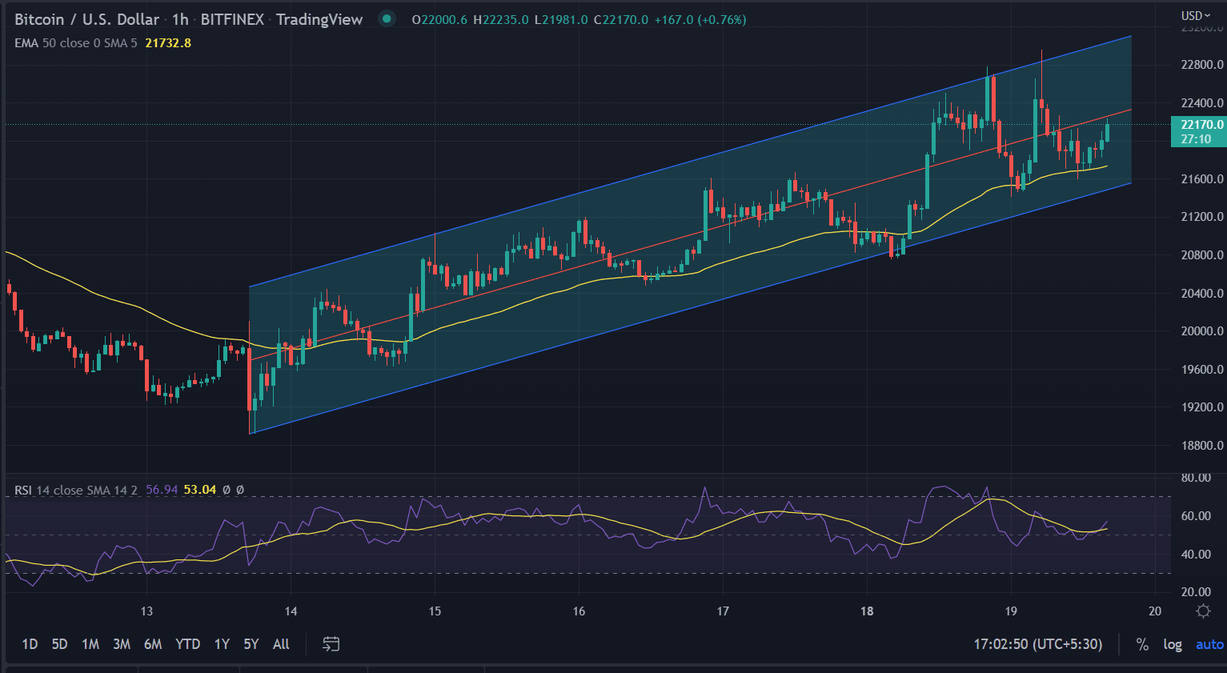
Task: Select the 1D time range
Action: click(30, 644)
